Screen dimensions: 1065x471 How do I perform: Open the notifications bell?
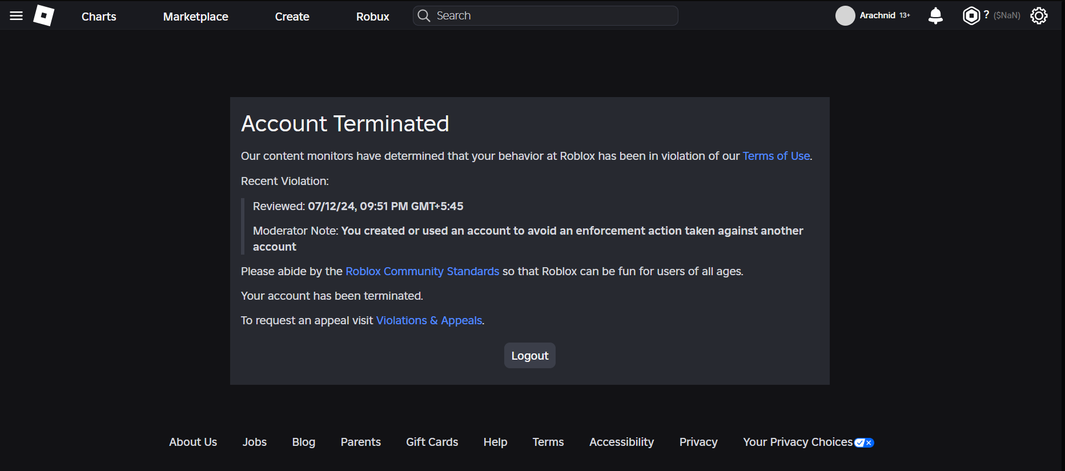pyautogui.click(x=935, y=15)
